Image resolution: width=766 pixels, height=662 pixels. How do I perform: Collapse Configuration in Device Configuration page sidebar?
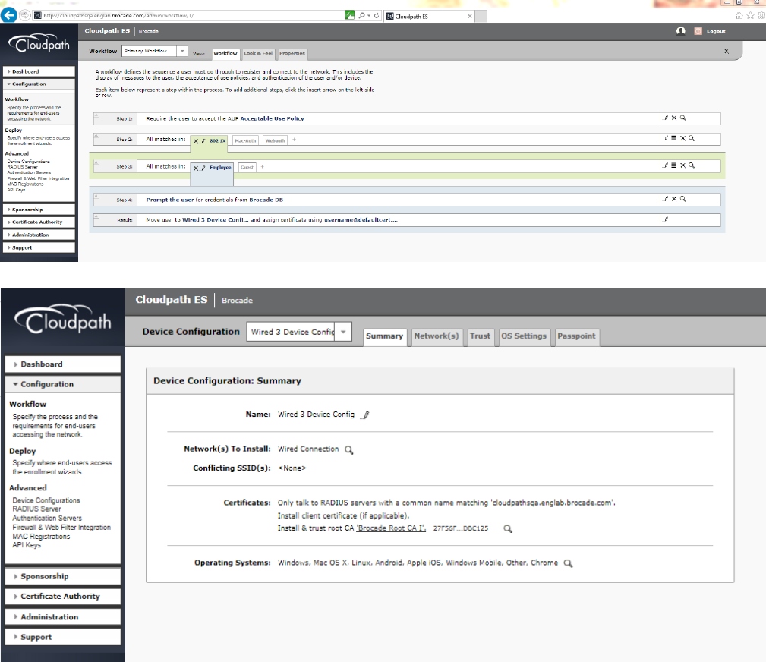63,384
